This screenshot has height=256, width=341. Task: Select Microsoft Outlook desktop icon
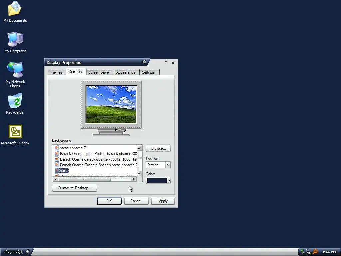(x=15, y=135)
